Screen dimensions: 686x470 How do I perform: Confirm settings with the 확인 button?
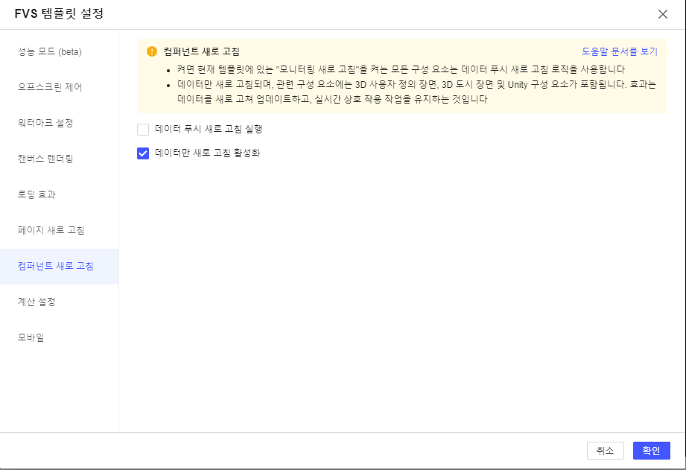click(652, 451)
